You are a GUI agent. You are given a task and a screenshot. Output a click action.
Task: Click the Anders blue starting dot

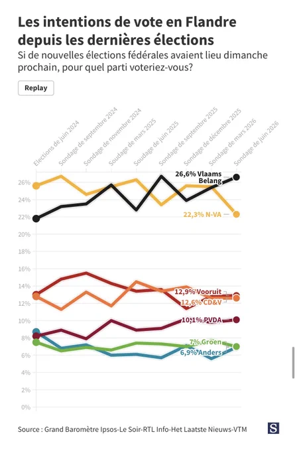click(x=36, y=332)
